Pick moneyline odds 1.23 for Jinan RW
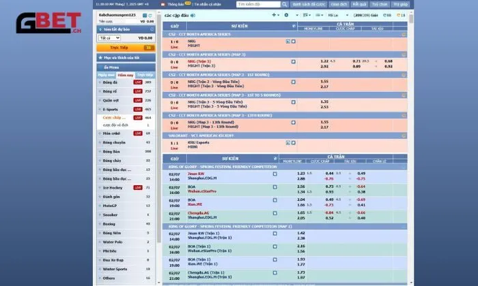 [301, 174]
